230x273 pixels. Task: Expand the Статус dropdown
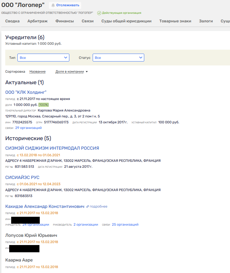pyautogui.click(x=118, y=58)
